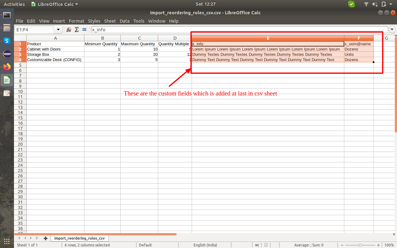Select column B header
This screenshot has height=248, width=397.
click(x=102, y=38)
